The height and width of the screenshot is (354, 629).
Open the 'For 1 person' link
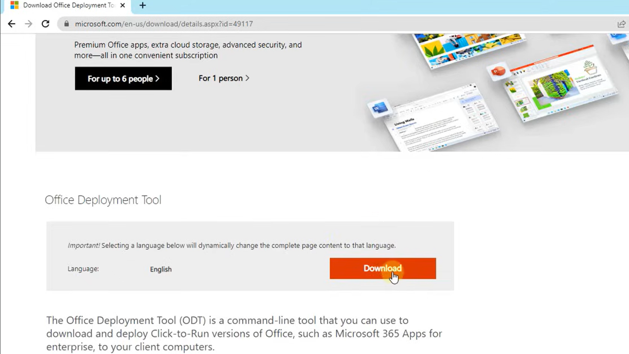point(224,78)
